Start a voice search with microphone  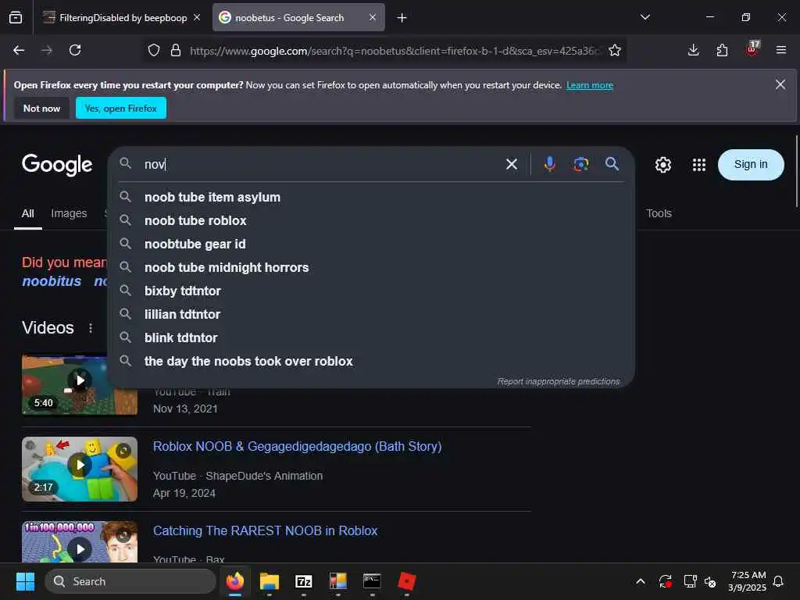tap(549, 164)
